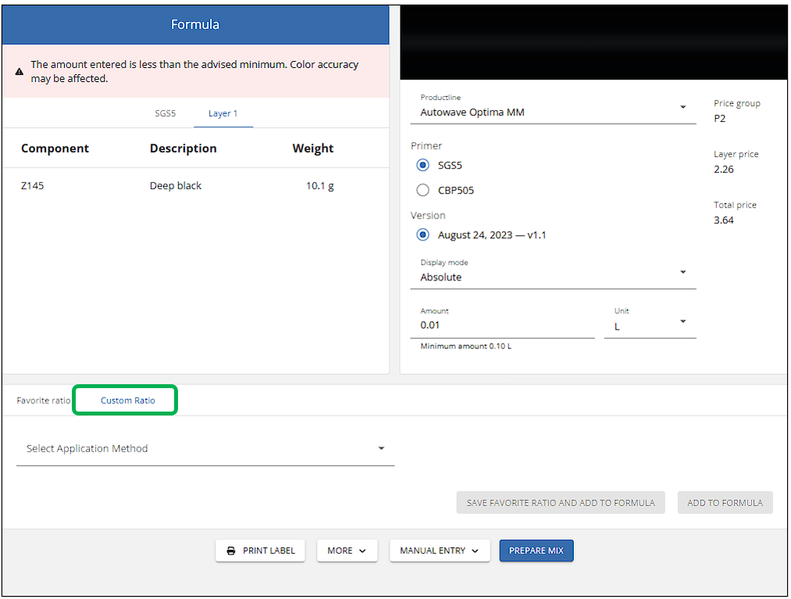Click the Price group value P2
Image resolution: width=791 pixels, height=599 pixels.
click(719, 119)
